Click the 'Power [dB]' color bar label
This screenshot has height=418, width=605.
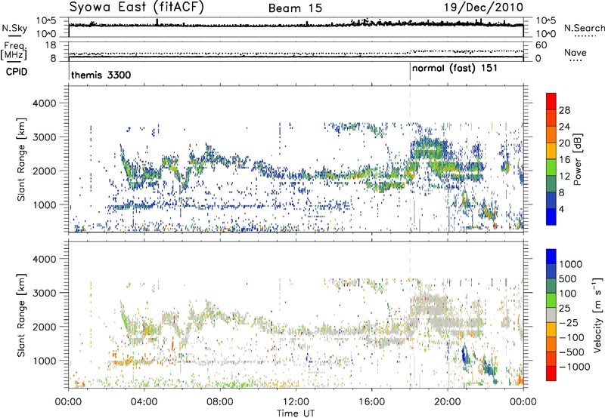tap(577, 159)
